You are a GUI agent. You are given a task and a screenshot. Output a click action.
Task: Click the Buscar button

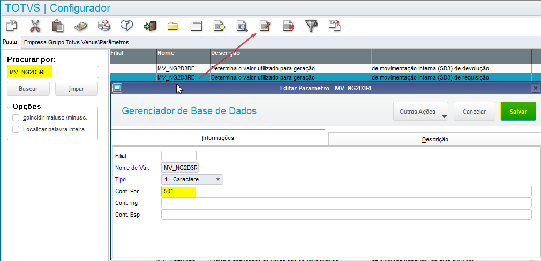[x=28, y=89]
